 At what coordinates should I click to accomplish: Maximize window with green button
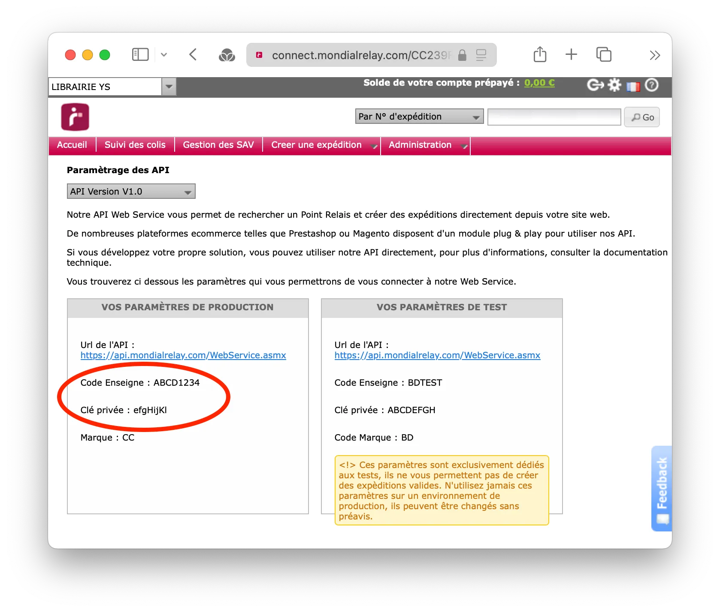[105, 55]
